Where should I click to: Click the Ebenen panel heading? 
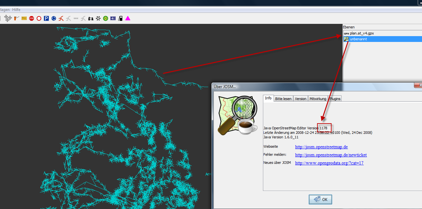point(349,27)
